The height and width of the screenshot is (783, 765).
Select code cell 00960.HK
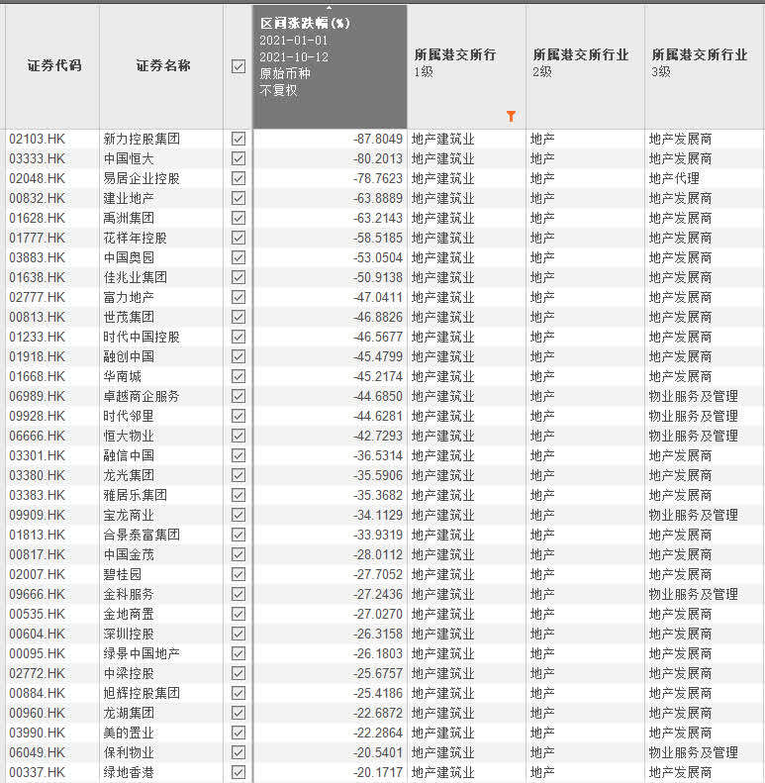(38, 713)
